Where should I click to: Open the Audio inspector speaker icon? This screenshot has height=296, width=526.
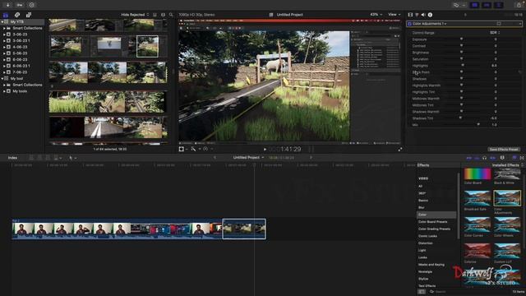pyautogui.click(x=423, y=15)
